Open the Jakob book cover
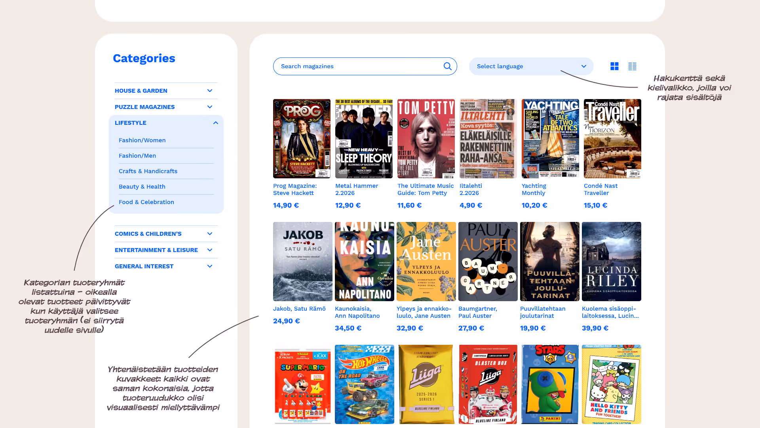Screen dimensions: 760x428 tap(303, 262)
